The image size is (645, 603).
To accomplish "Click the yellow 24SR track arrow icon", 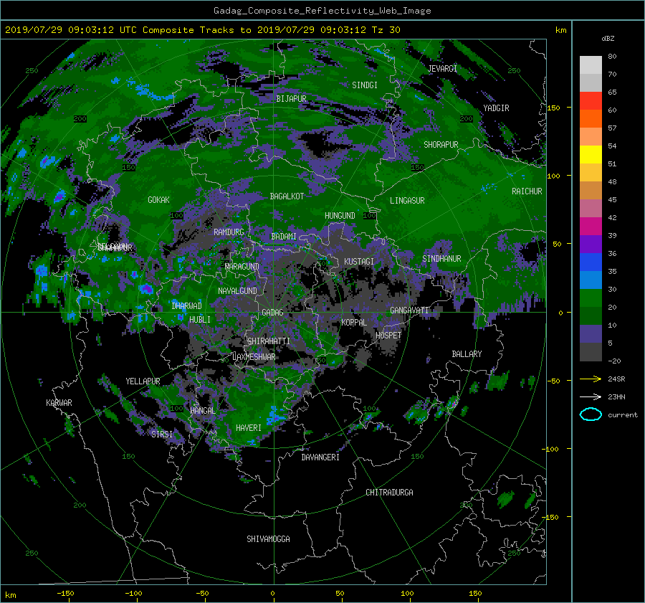I will click(x=591, y=379).
